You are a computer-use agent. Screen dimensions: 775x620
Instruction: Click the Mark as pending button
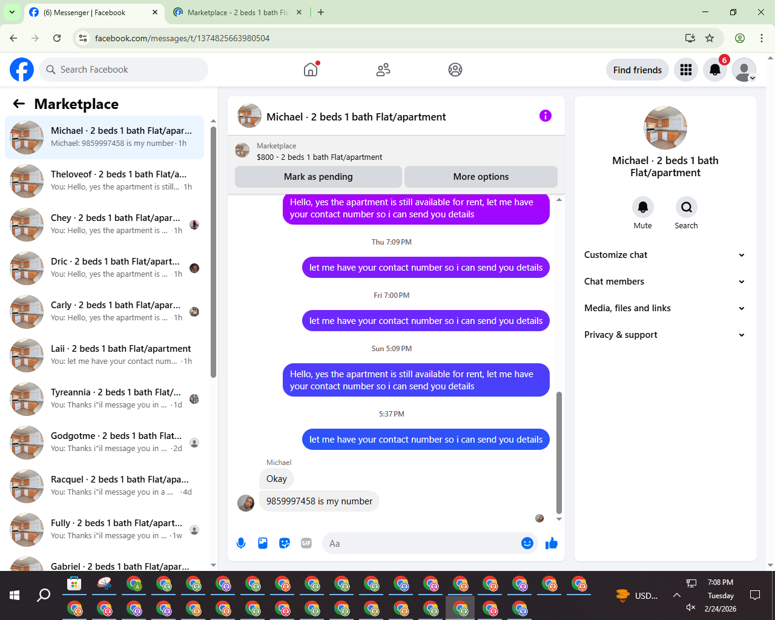tap(318, 177)
